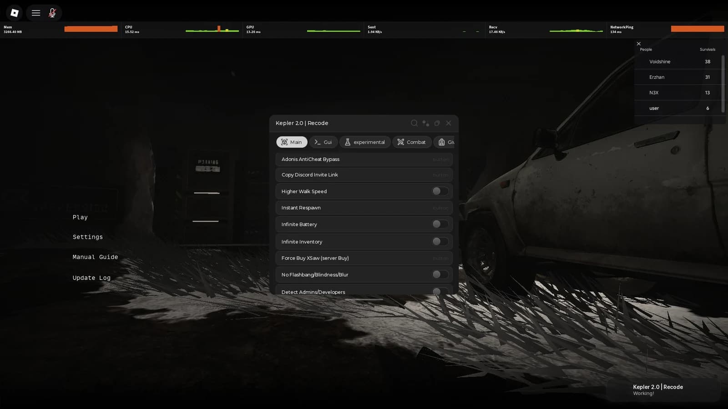Click Adonis AntiCheat Bypass button
Screen dimensions: 728x409
click(x=364, y=160)
